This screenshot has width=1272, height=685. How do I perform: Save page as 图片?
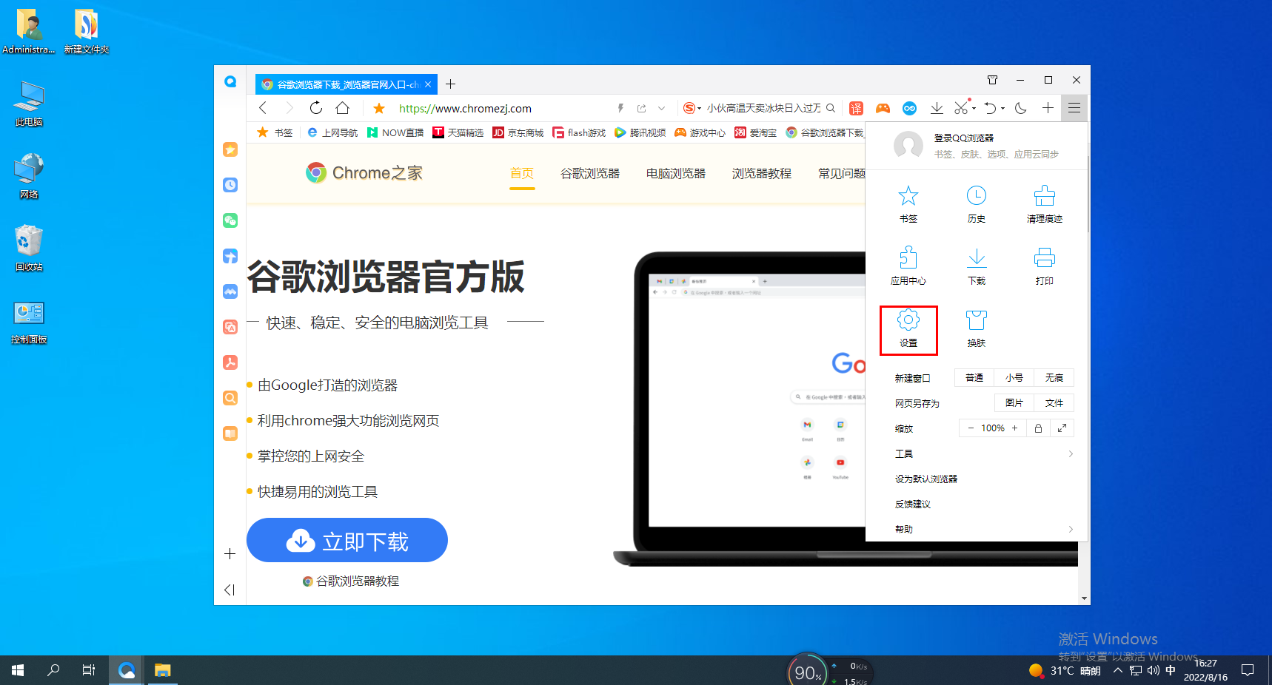point(1014,403)
